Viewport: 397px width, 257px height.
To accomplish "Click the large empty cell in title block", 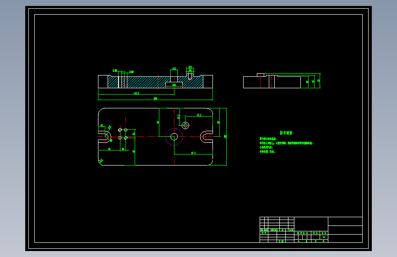I will click(x=311, y=224).
